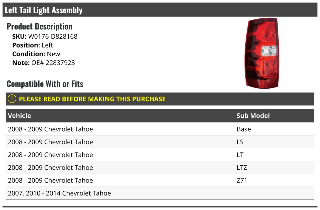
Task: Click the yellow exclamation warning icon
Action: point(12,99)
